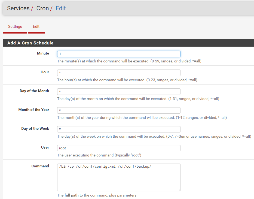The image size is (254, 199).
Task: Click the Edit breadcrumb link
Action: point(61,8)
